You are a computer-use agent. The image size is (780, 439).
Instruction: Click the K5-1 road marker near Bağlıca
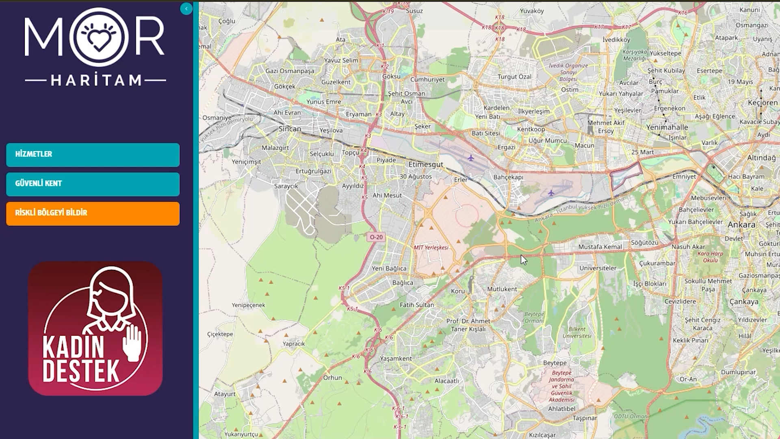coord(344,288)
